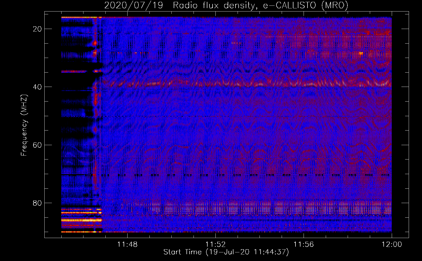Click the 60 frequency tick label
Screen dimensions: 422x261
(x=37, y=145)
